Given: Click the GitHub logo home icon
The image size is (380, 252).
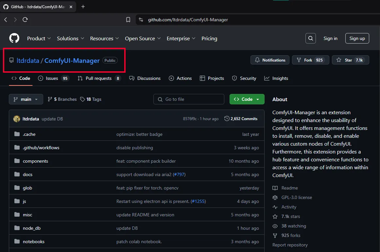Looking at the screenshot, I should click(14, 38).
